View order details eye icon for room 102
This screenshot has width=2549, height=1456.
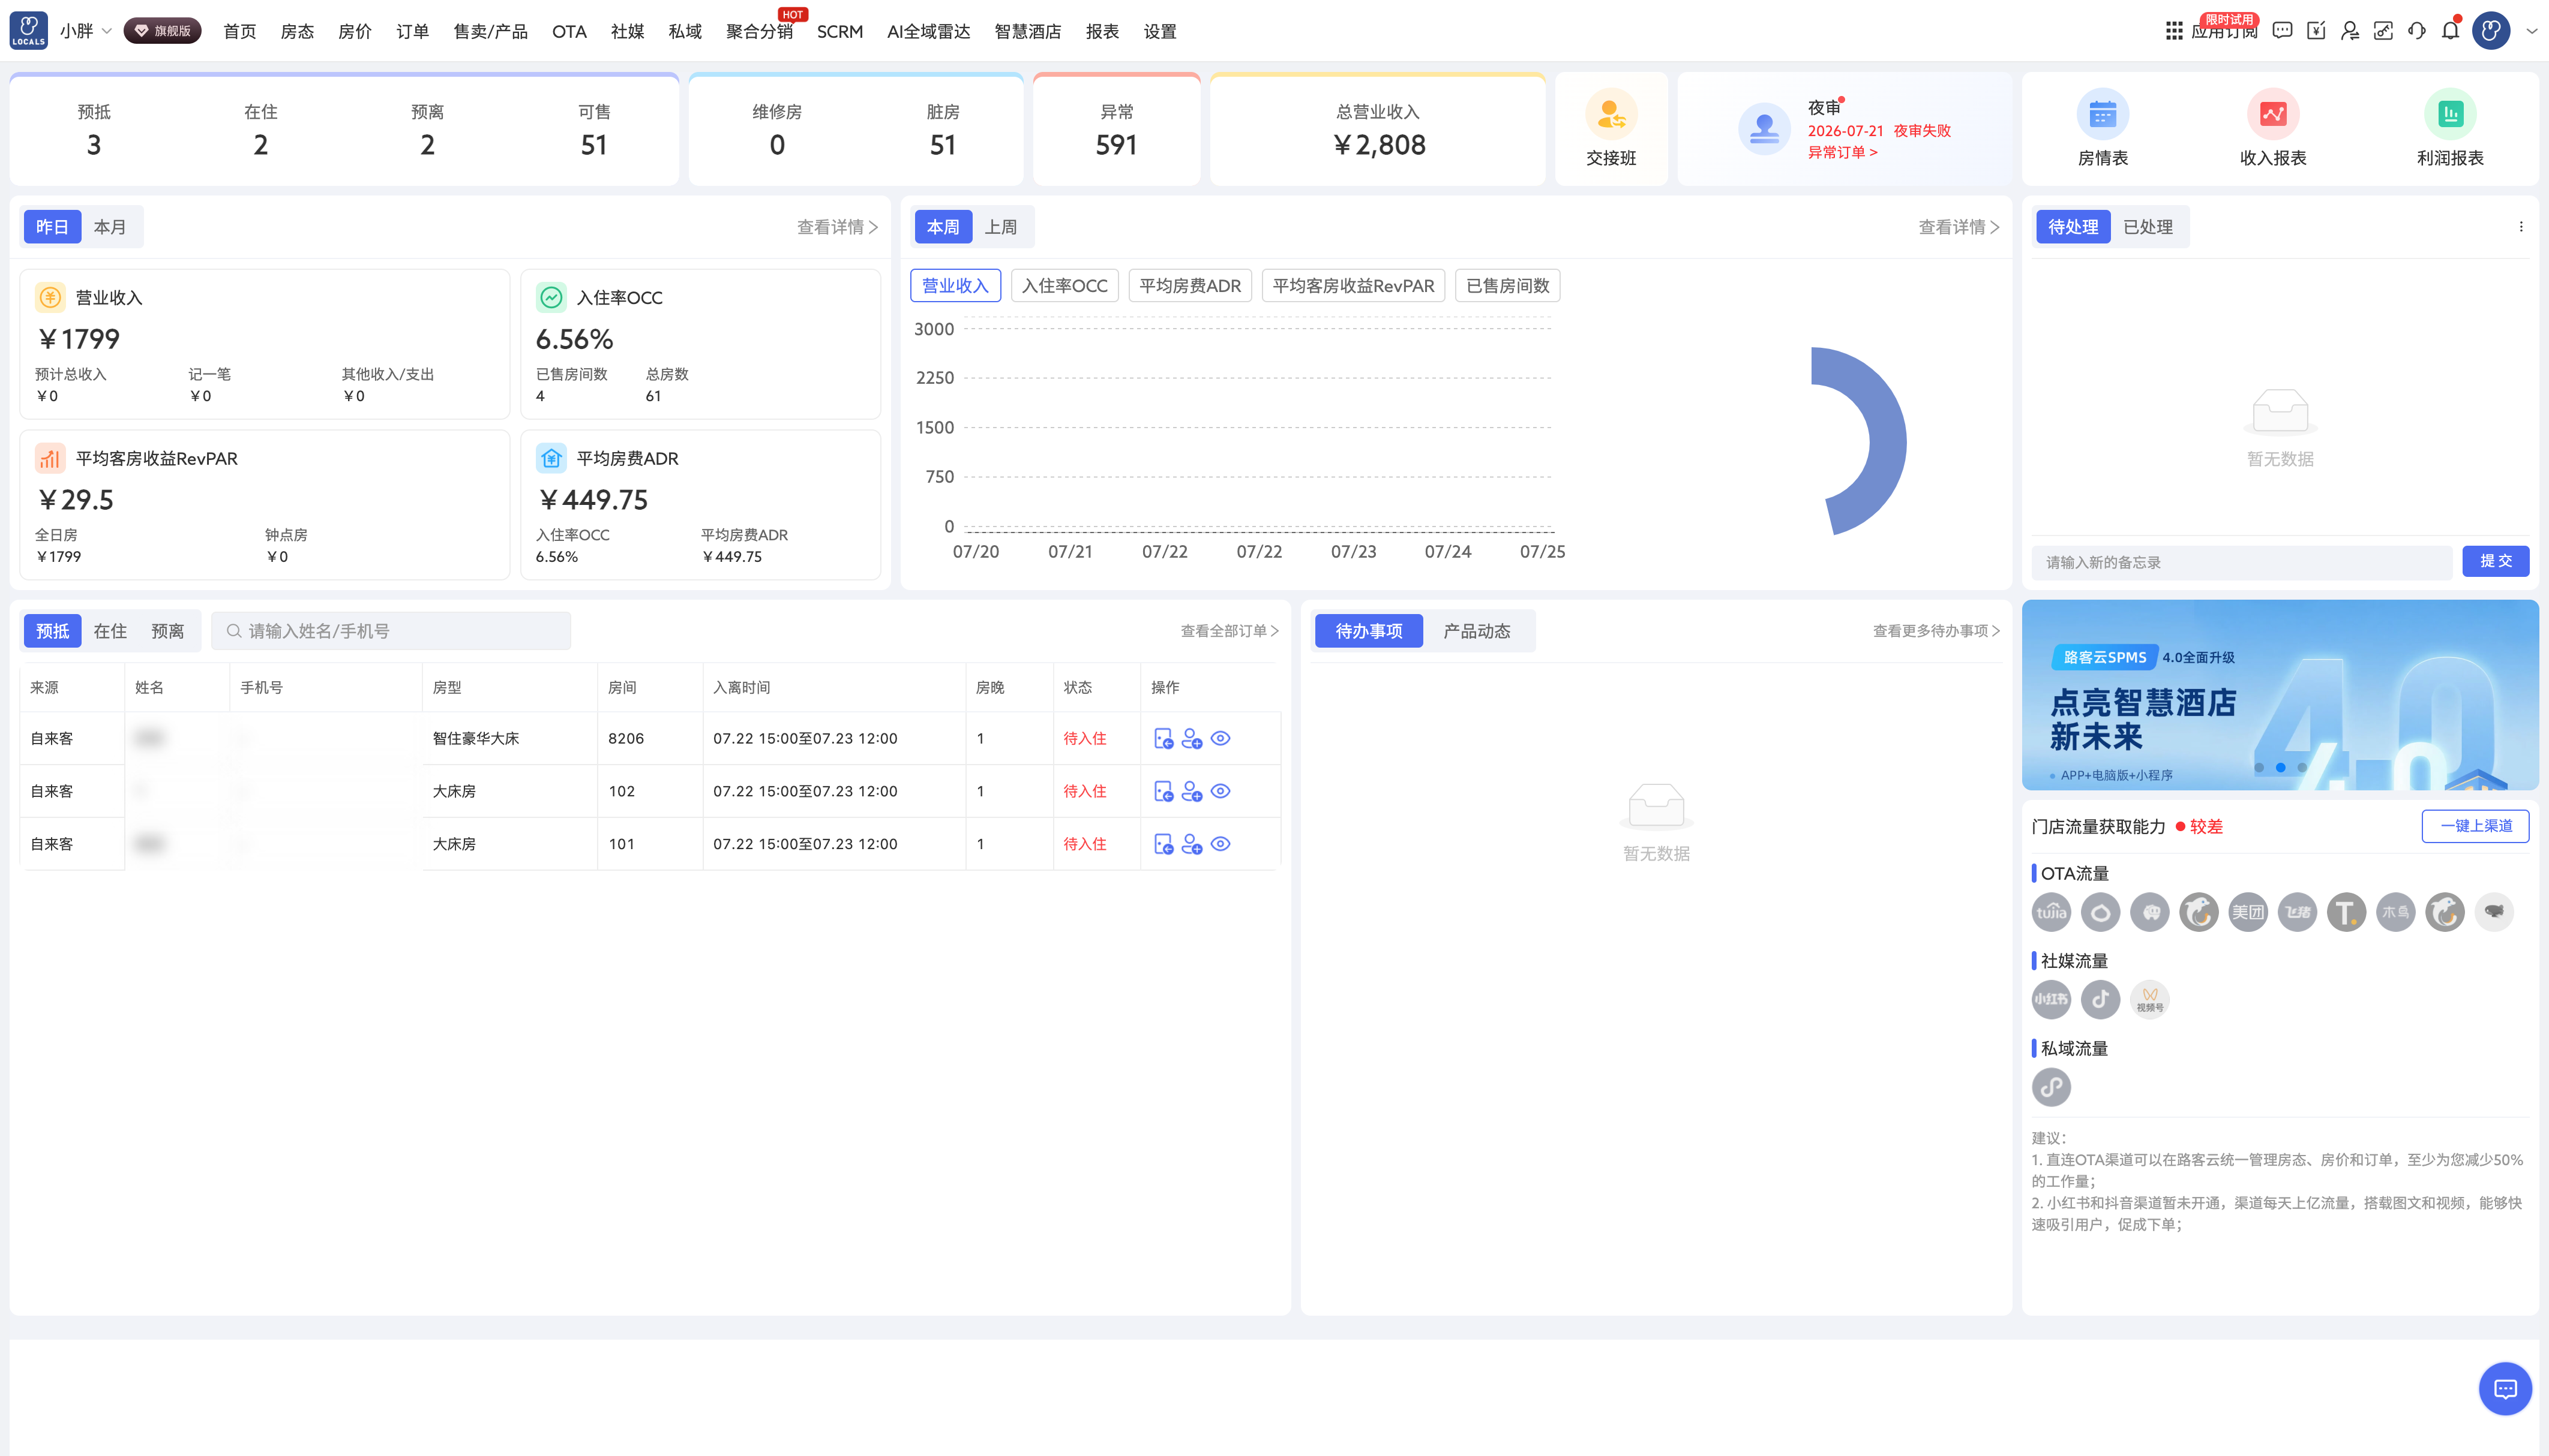(x=1220, y=791)
